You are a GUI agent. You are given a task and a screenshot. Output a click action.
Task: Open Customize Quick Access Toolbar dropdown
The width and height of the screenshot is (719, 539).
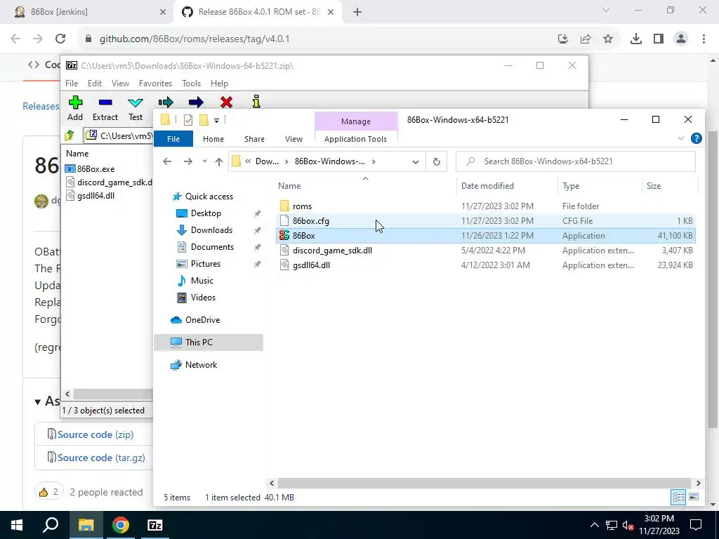click(x=216, y=121)
